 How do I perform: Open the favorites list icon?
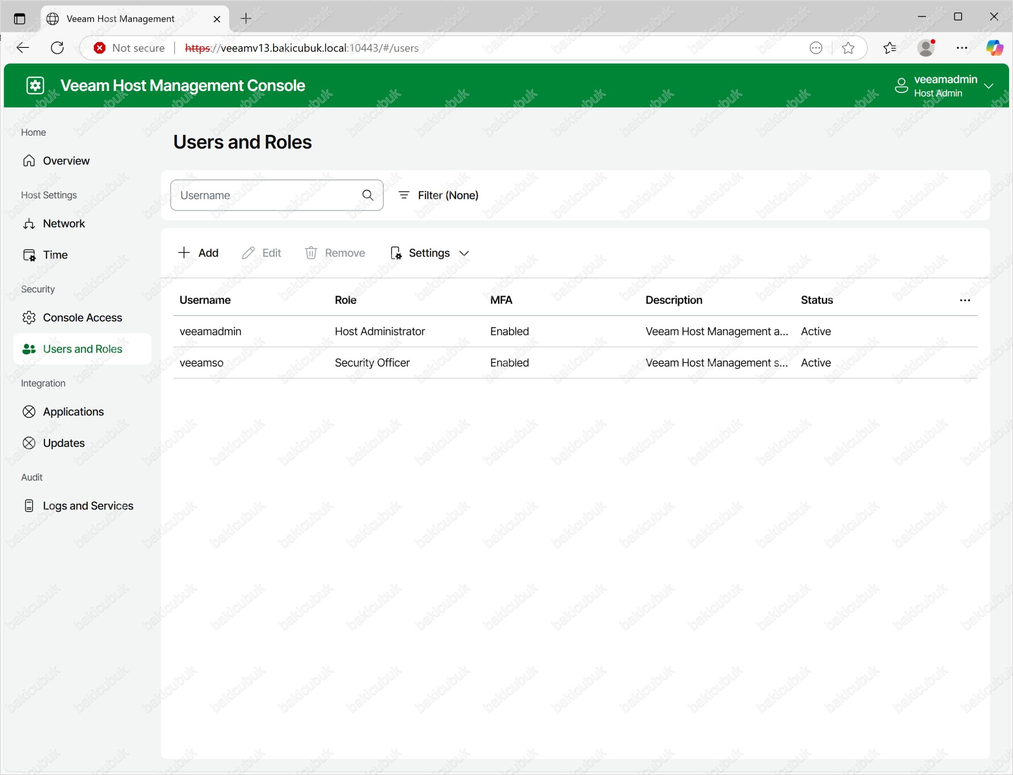890,48
